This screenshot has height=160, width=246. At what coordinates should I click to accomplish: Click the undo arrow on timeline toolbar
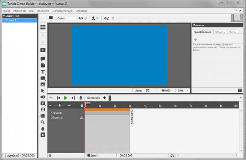[51, 98]
